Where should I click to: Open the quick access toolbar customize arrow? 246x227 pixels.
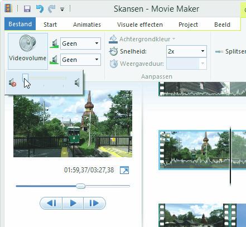[62, 9]
